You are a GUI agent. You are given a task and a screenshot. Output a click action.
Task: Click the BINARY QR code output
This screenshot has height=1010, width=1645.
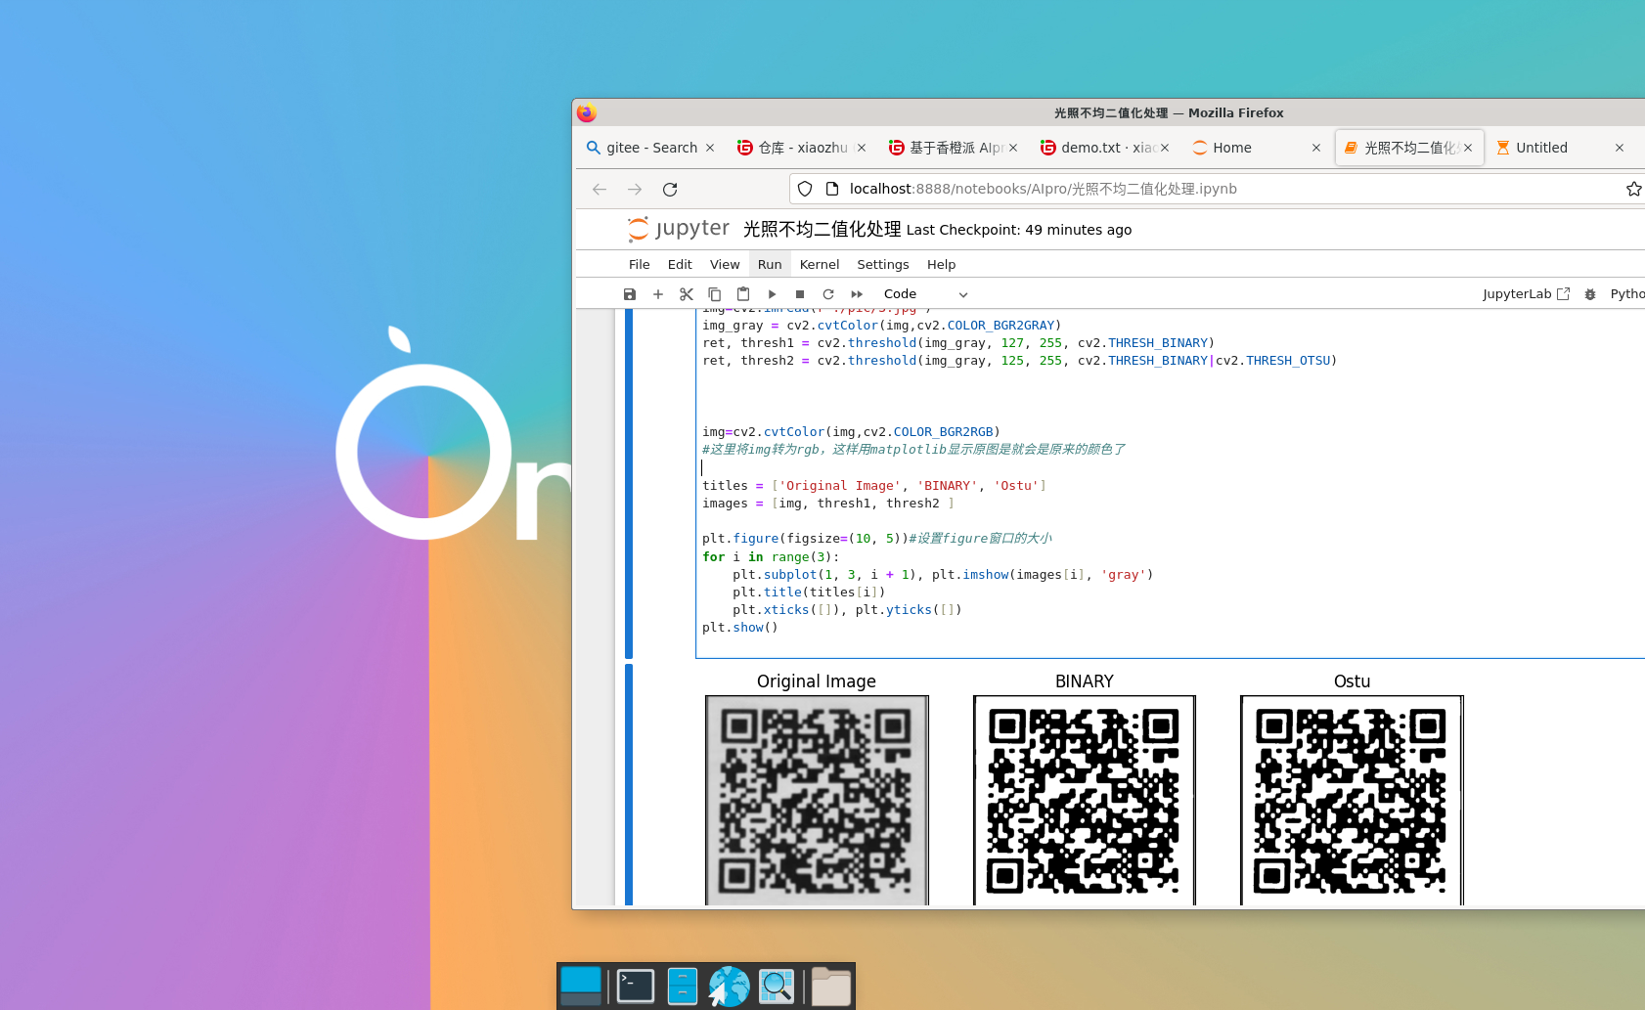[x=1085, y=800]
